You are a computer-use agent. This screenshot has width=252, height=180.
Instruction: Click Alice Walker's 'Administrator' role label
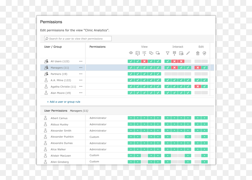98,149
